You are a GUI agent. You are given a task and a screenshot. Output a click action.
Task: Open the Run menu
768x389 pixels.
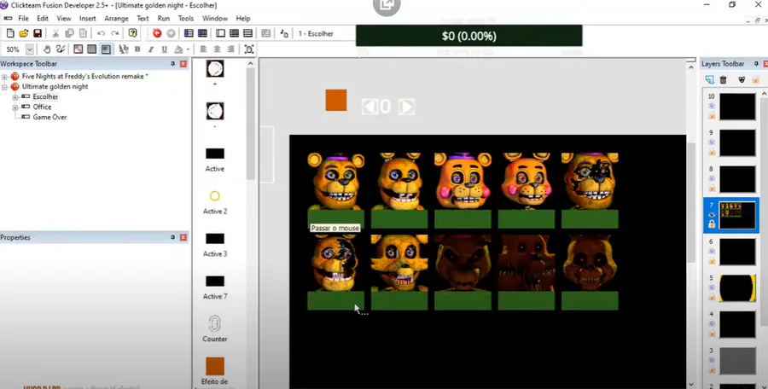pos(164,18)
